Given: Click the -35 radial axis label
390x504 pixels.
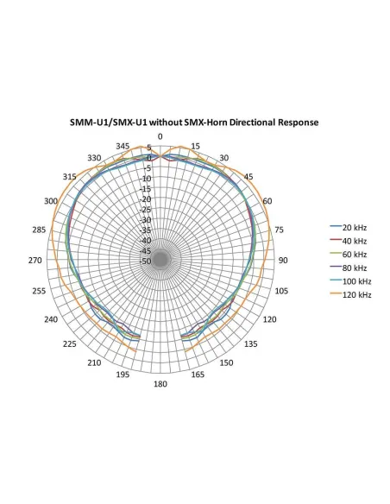Looking at the screenshot, I should (145, 230).
